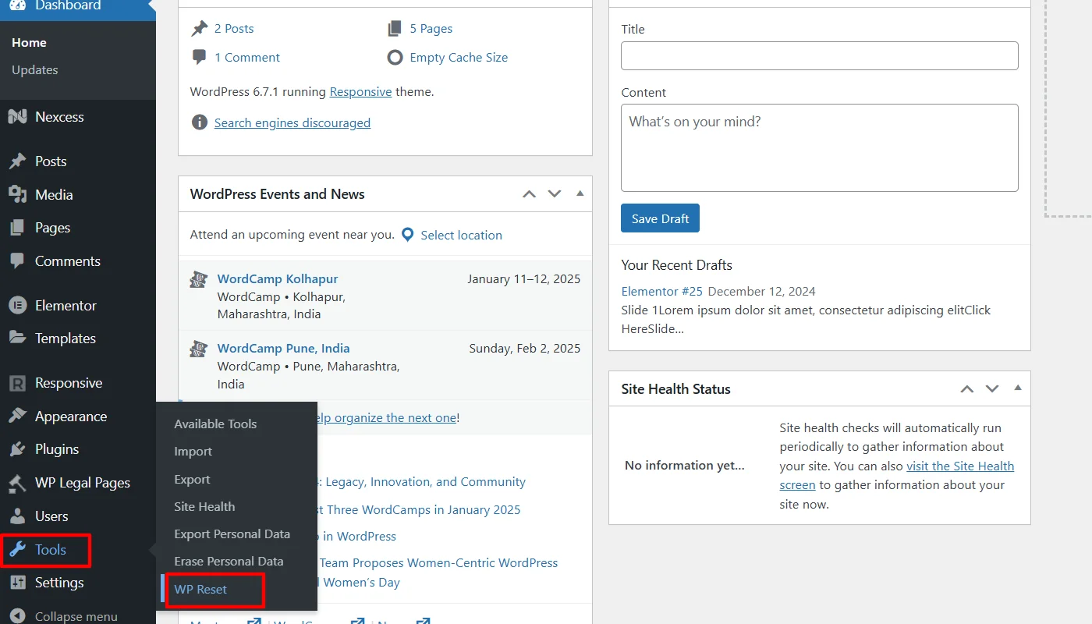Open the Elementor #25 draft link
This screenshot has width=1092, height=624.
[x=662, y=292]
